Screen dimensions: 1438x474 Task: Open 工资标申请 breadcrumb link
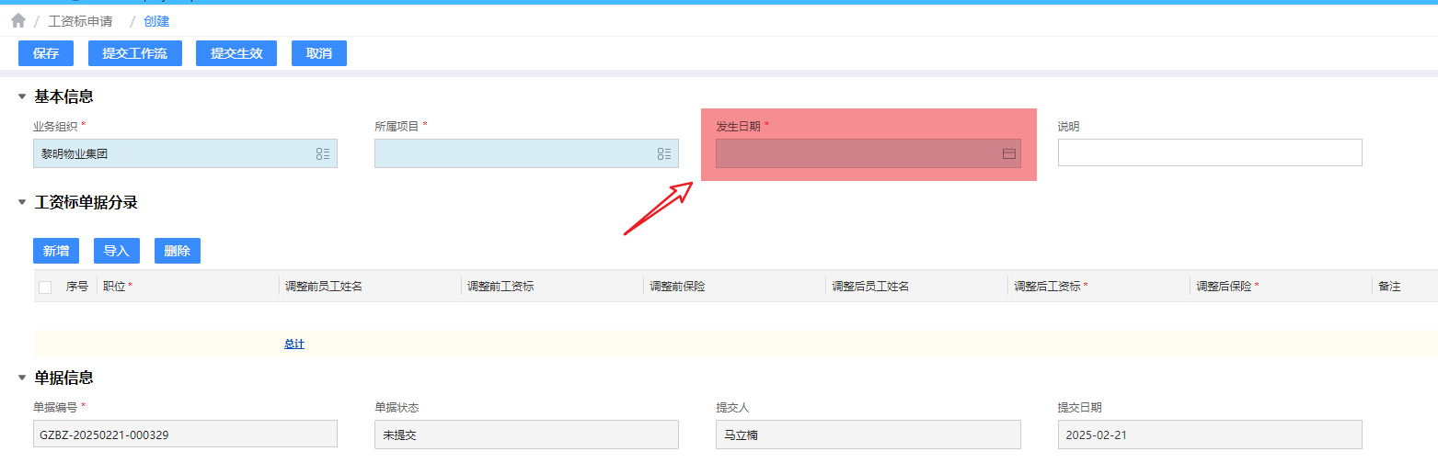(80, 21)
